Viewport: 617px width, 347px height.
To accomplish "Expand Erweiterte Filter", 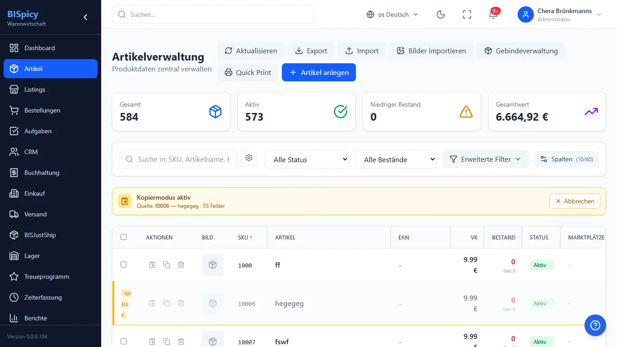I will point(485,159).
